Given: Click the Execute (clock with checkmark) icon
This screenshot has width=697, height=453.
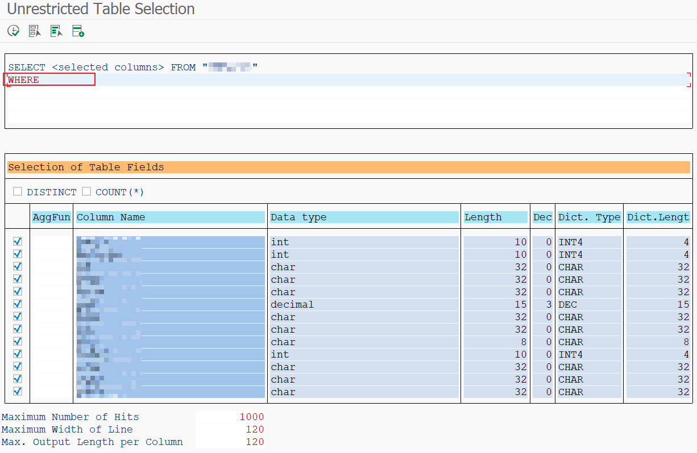Looking at the screenshot, I should [x=13, y=31].
